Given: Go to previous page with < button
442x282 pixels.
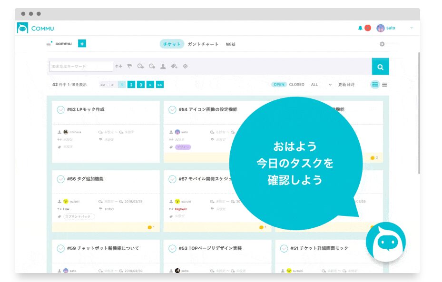Looking at the screenshot, I should pos(112,85).
